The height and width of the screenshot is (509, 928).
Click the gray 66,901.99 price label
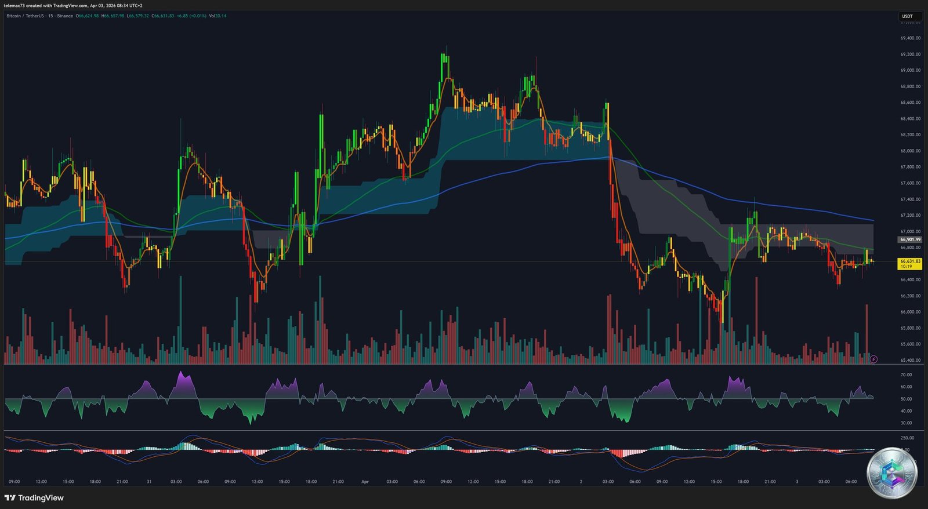(x=910, y=239)
